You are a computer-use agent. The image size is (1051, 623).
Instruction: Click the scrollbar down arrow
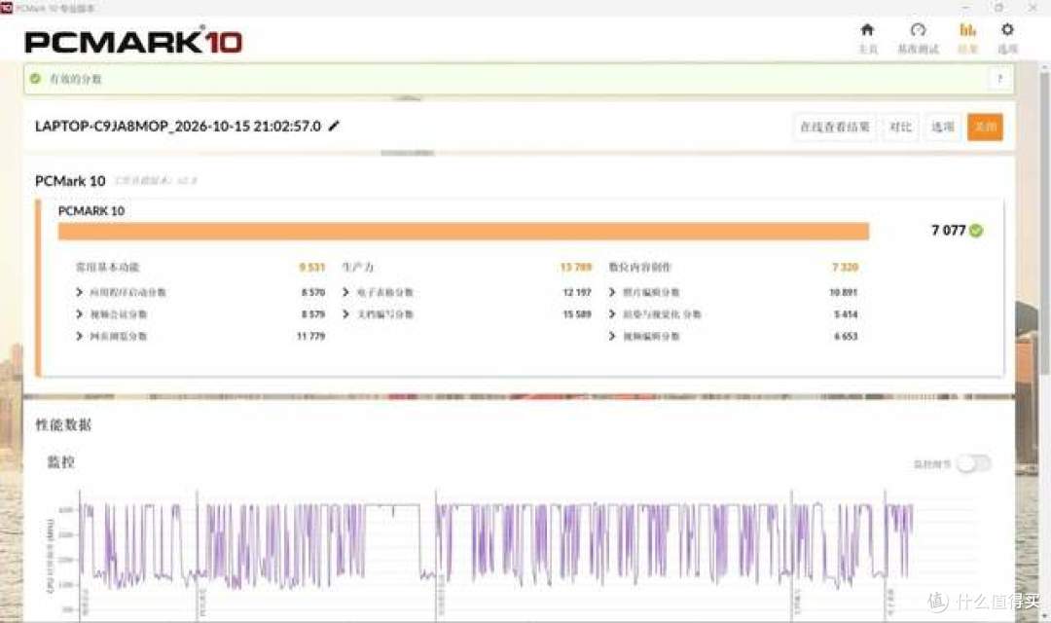pos(1044,617)
